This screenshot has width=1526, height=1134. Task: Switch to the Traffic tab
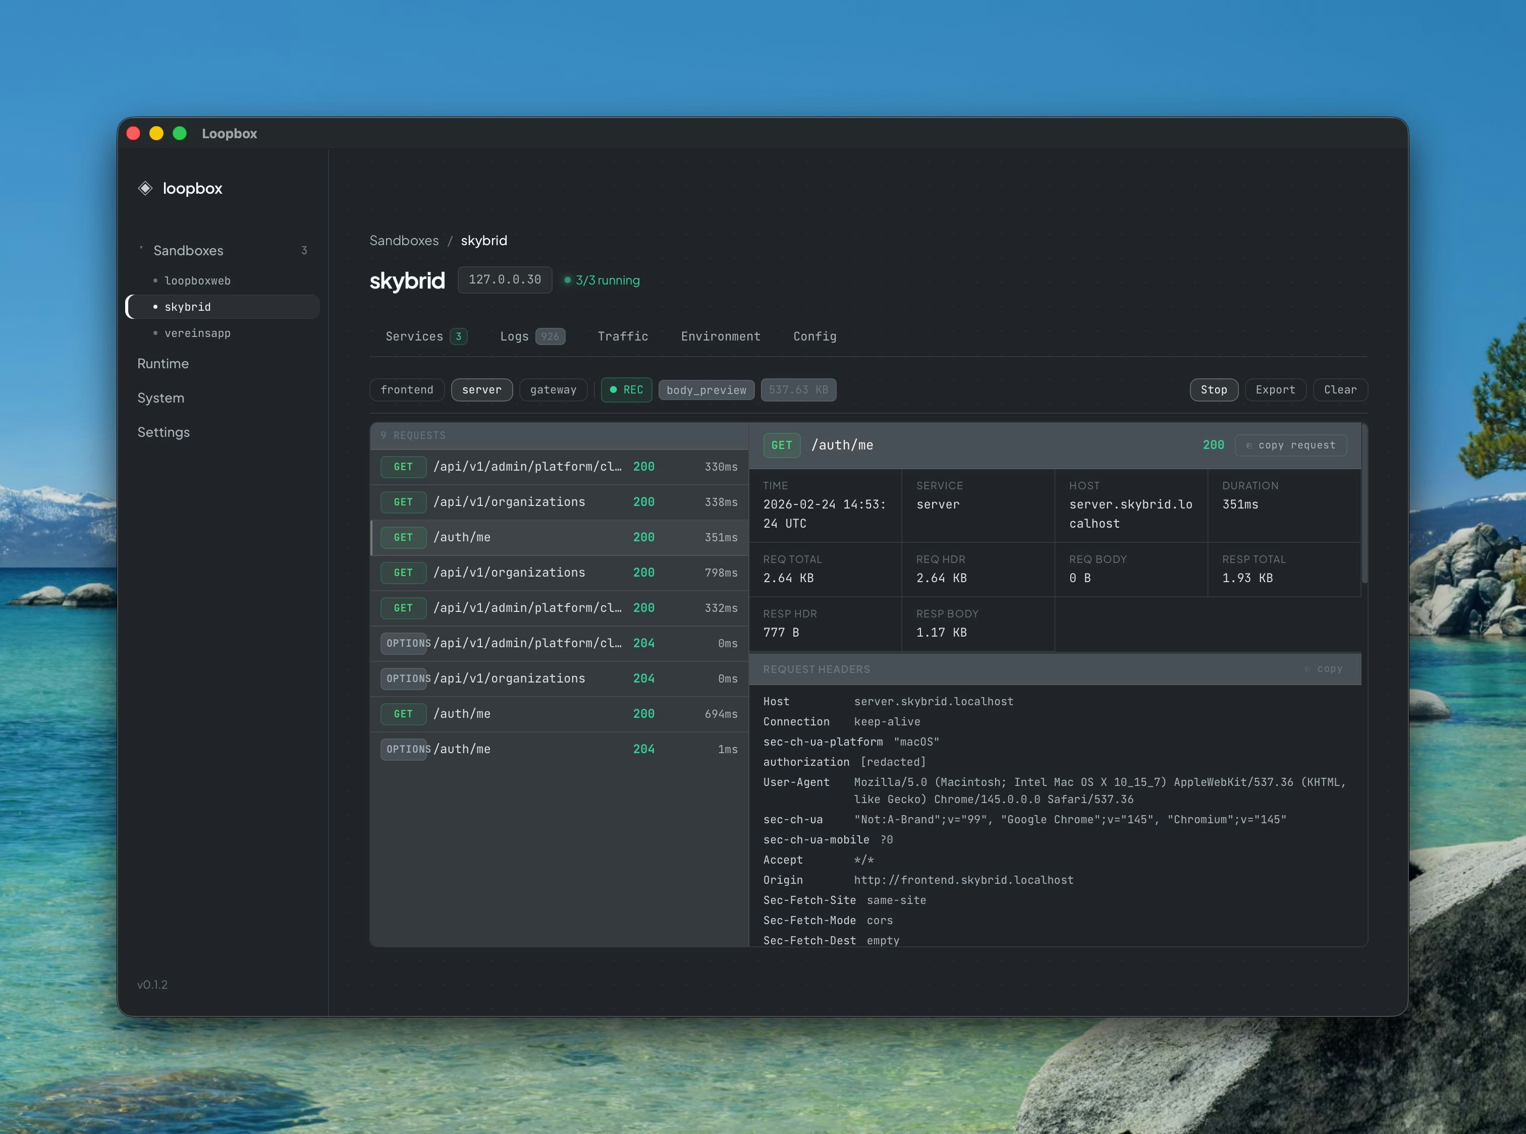tap(622, 336)
